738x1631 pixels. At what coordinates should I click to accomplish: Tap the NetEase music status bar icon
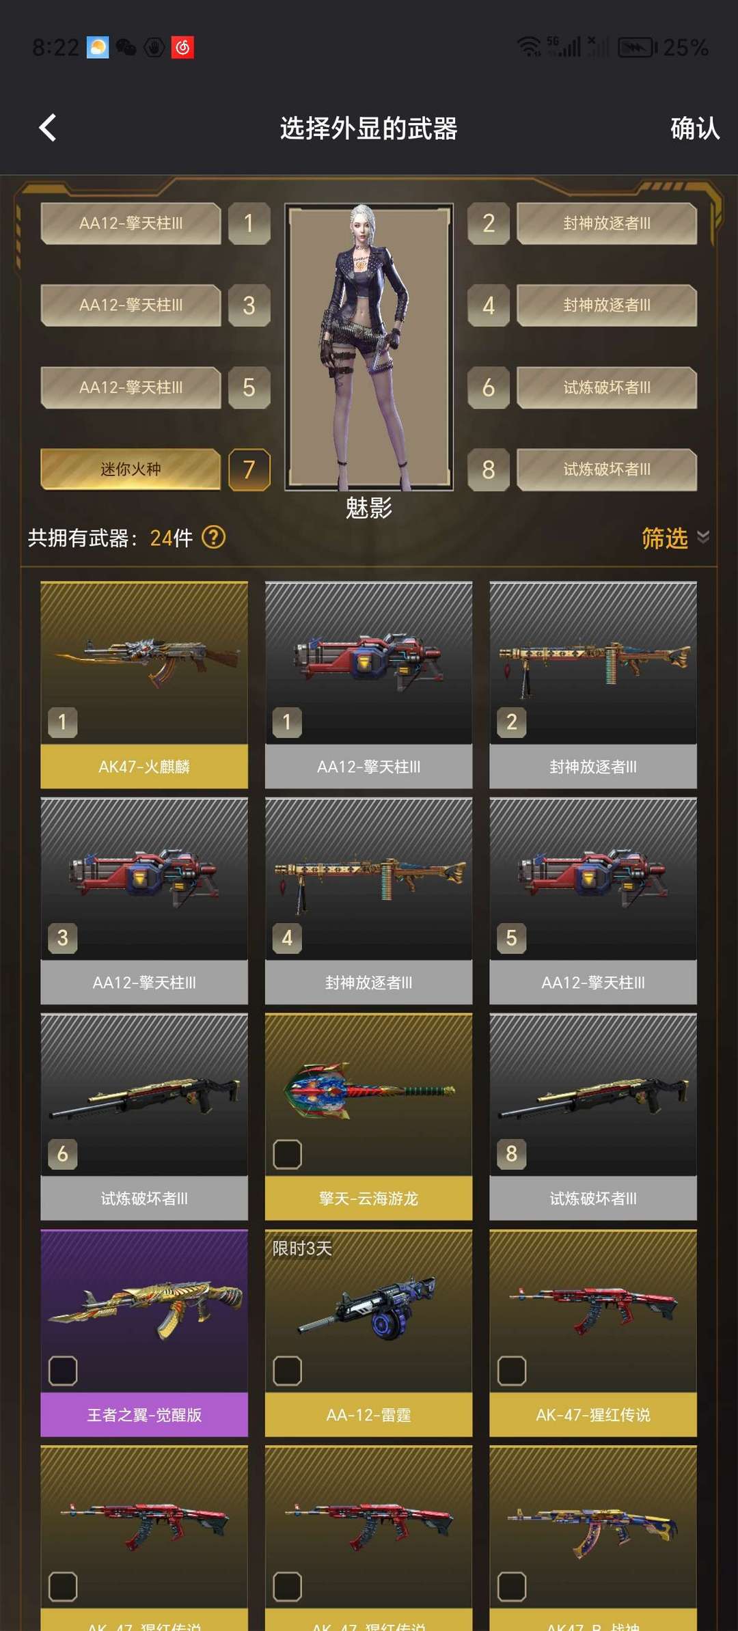click(182, 47)
